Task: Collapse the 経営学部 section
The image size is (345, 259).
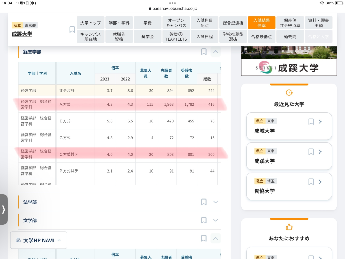Action: click(x=215, y=52)
